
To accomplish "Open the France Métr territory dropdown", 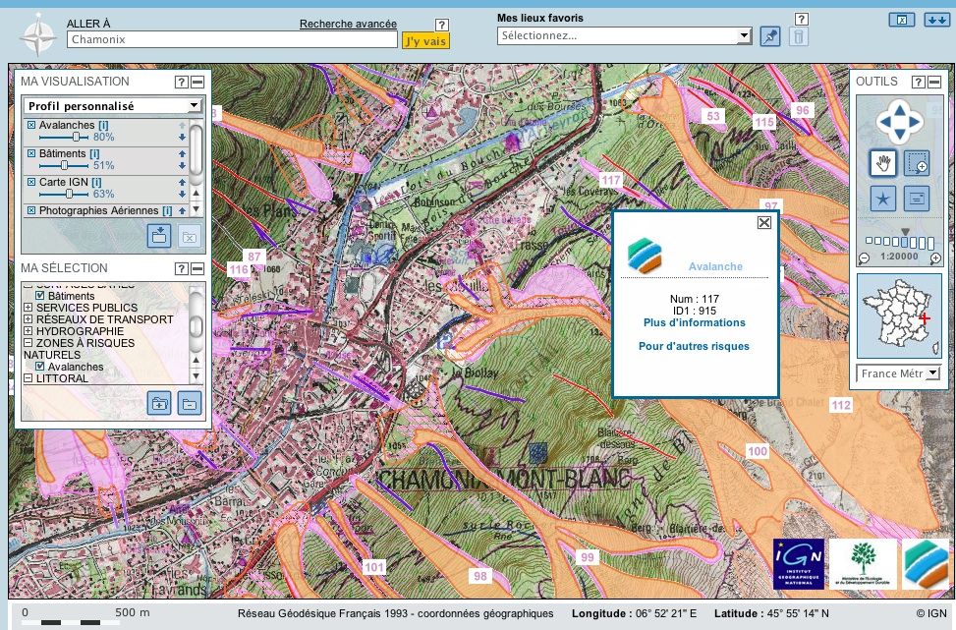I will [899, 373].
